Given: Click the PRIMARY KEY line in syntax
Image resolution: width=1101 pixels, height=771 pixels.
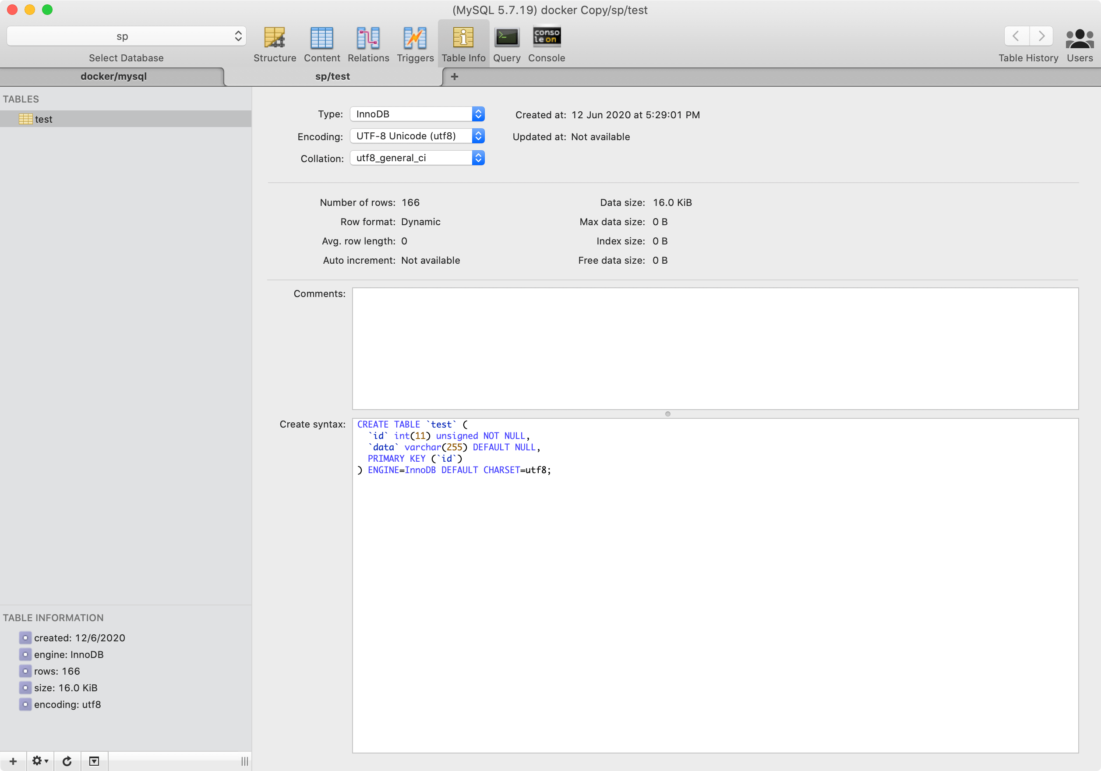Looking at the screenshot, I should click(x=415, y=459).
